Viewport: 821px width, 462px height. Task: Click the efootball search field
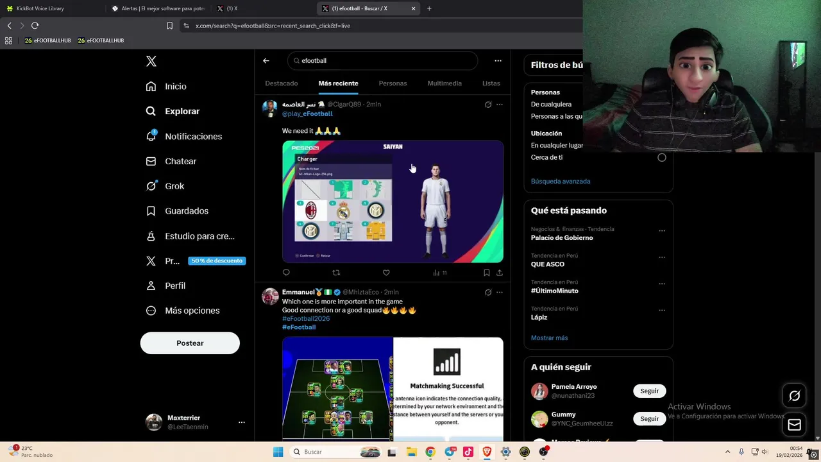382,61
